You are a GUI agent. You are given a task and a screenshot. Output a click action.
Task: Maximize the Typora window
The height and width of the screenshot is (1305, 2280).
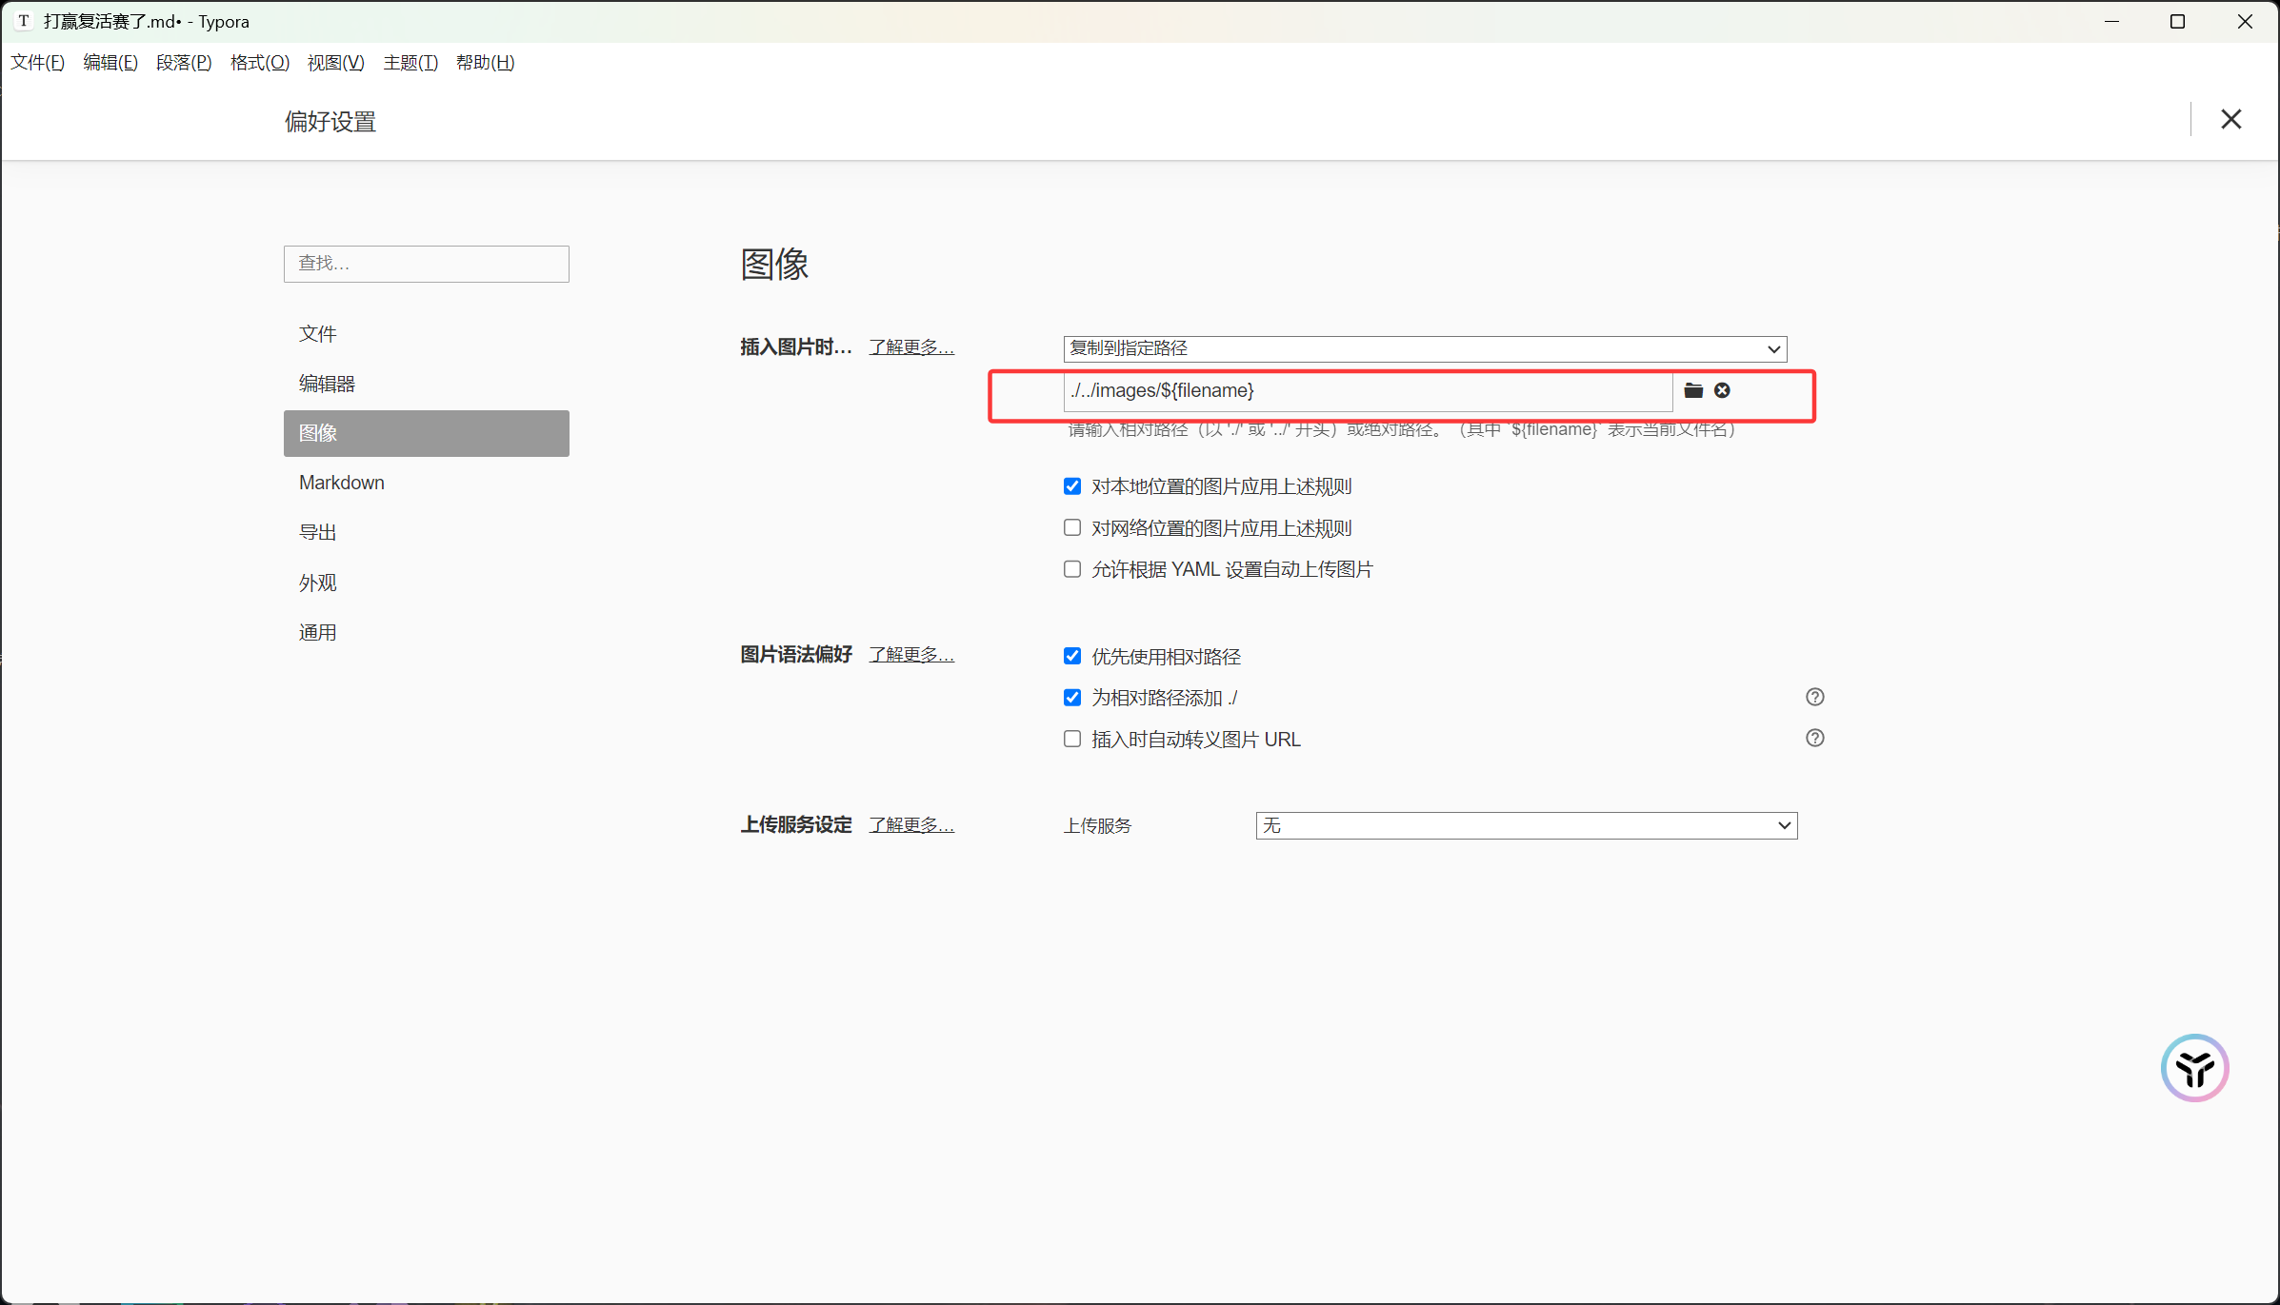pyautogui.click(x=2177, y=21)
